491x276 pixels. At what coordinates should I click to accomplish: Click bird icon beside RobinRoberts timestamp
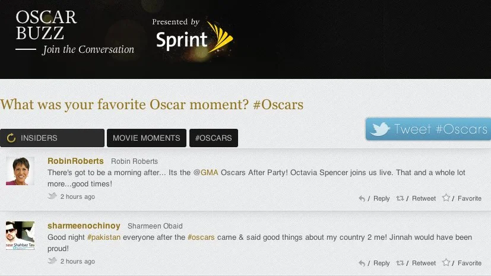52,196
